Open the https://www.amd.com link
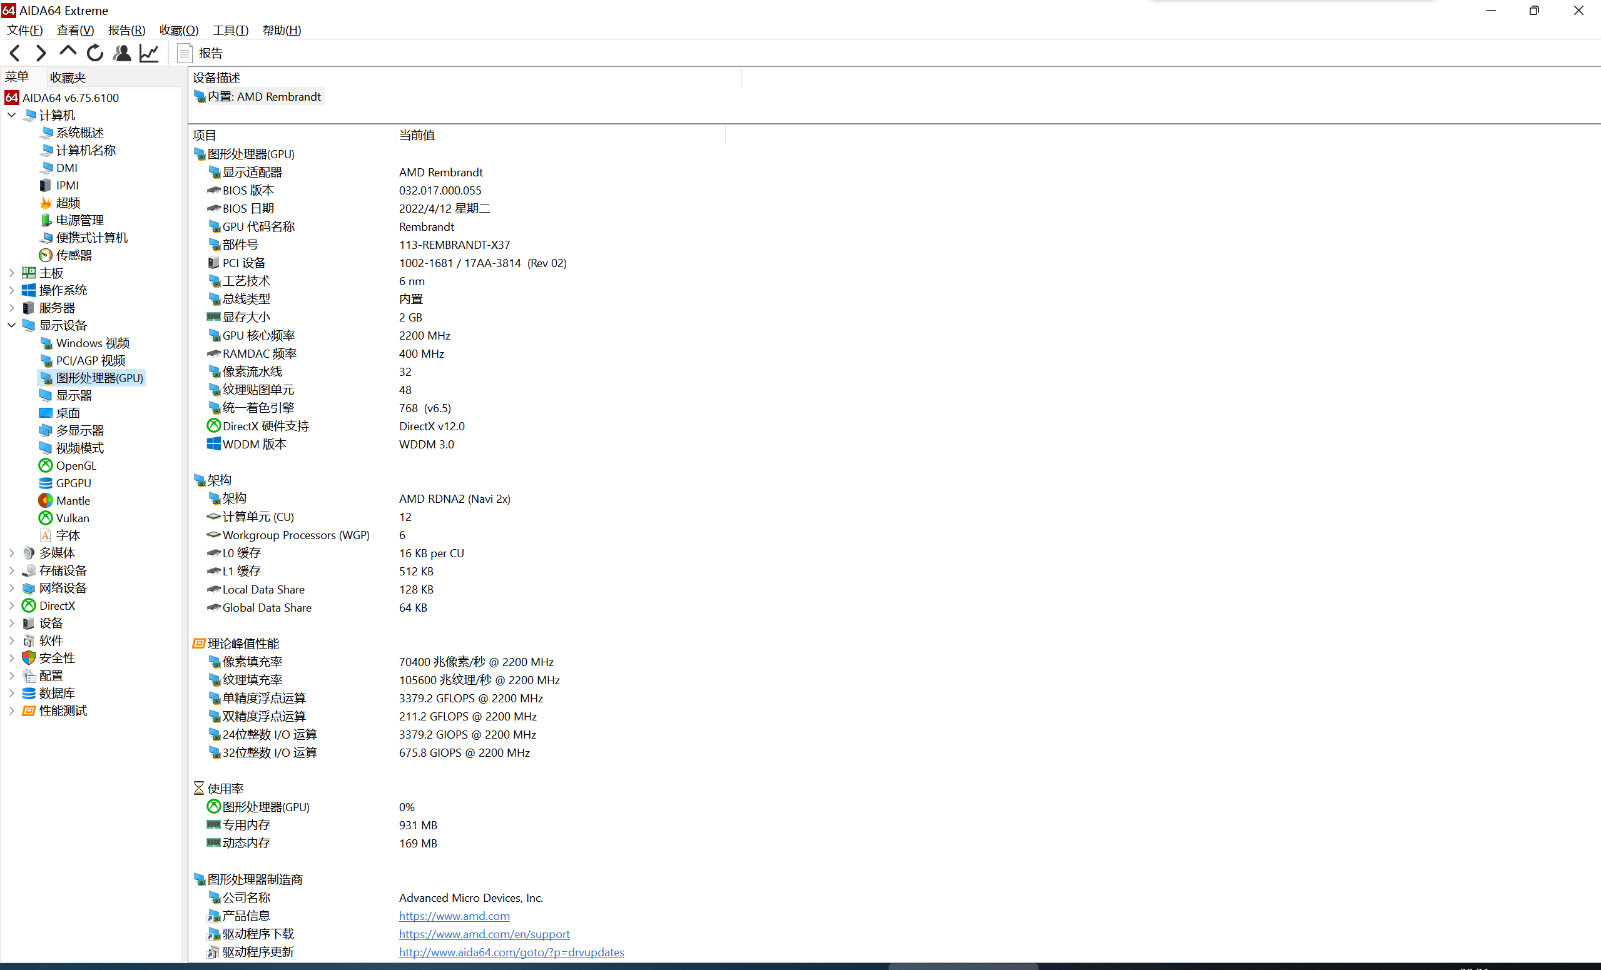This screenshot has height=970, width=1601. coord(454,916)
